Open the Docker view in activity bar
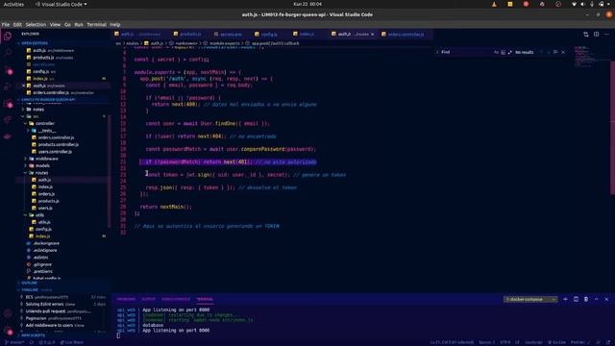This screenshot has width=615, height=346. (x=8, y=136)
